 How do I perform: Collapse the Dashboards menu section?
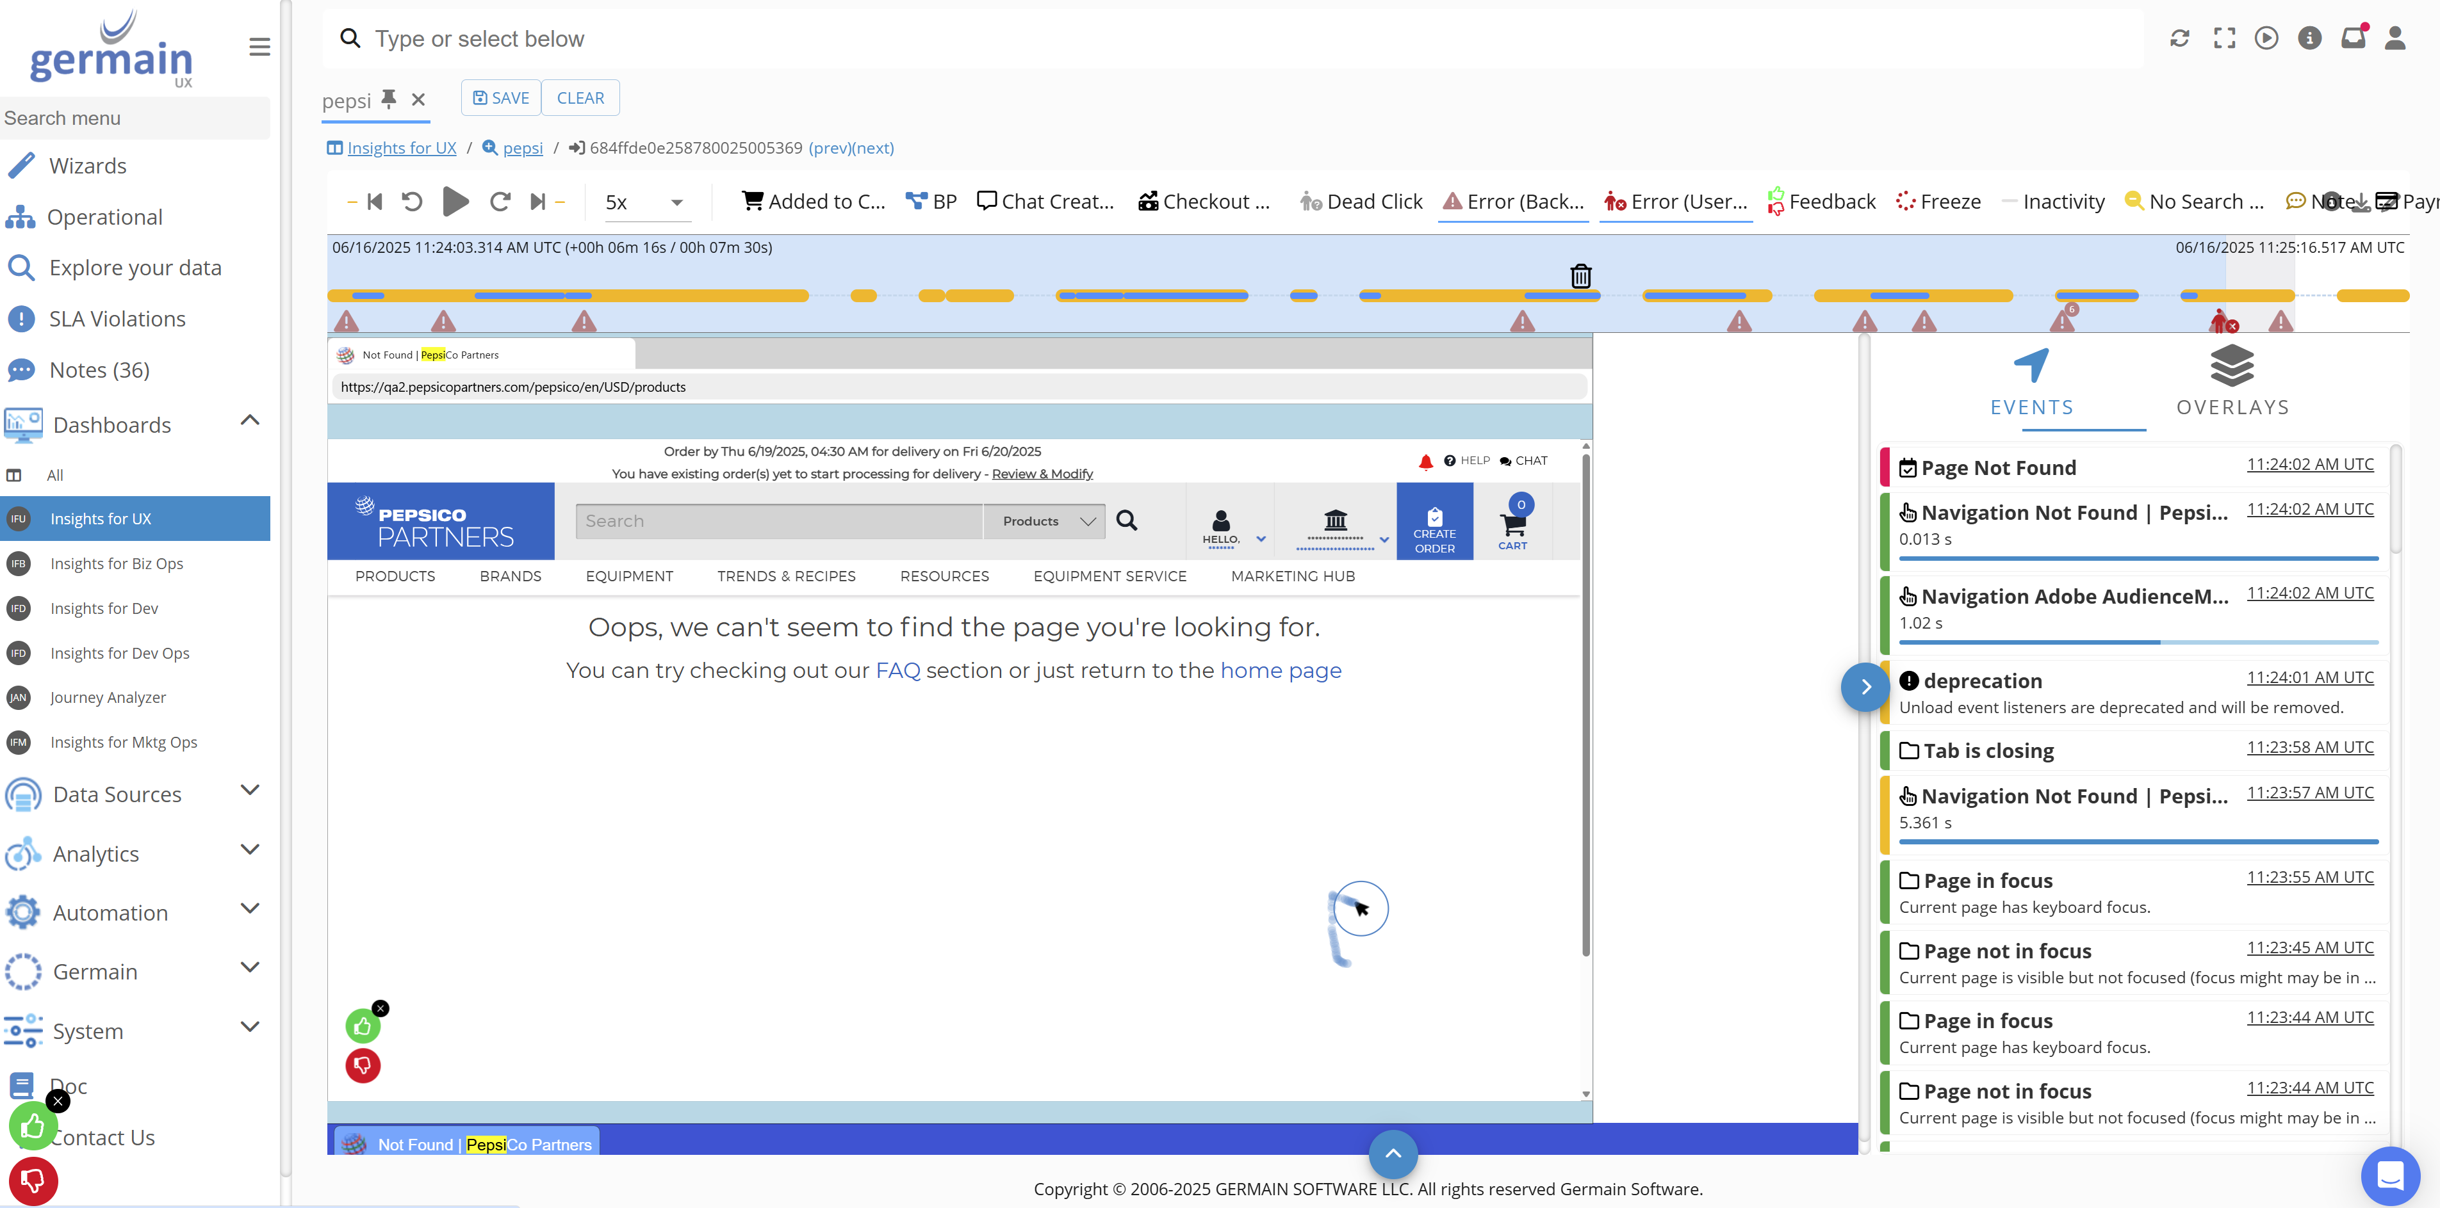pyautogui.click(x=249, y=421)
